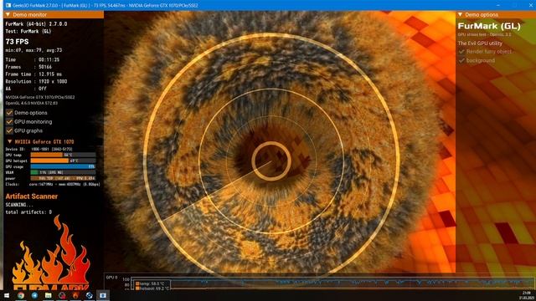Click the hotspot: 69.2 °C graph legend
This screenshot has height=301, width=536.
click(152, 288)
